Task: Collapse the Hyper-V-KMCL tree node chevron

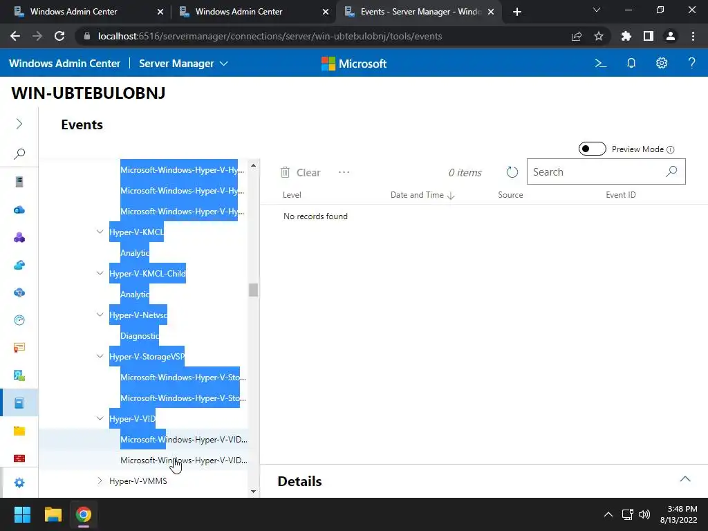Action: [100, 232]
